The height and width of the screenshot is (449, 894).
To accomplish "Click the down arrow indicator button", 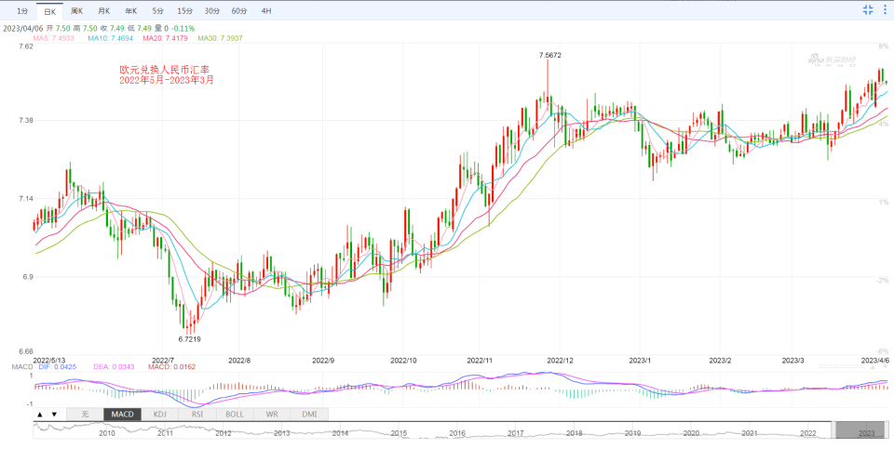I will point(55,414).
